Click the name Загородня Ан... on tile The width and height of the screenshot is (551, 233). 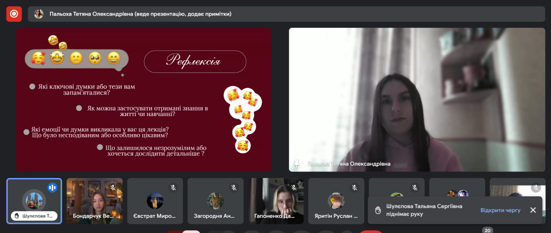pos(215,216)
